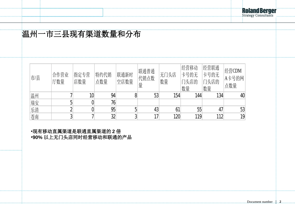295x204 pixels.
Task: Select the 指定专营店数量 column header
Action: coord(84,78)
